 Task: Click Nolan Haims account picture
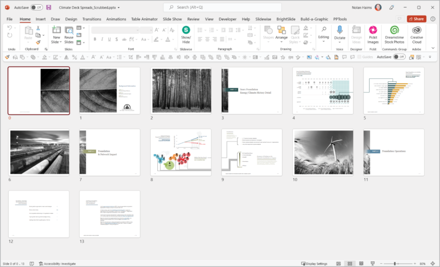coord(378,8)
